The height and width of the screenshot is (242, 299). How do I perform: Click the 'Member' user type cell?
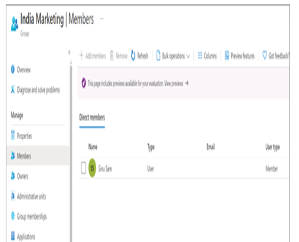[271, 169]
